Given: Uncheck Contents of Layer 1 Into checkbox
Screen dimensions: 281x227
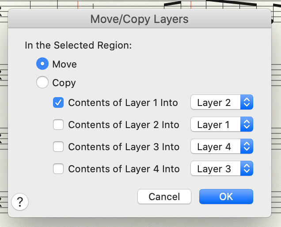Looking at the screenshot, I should click(x=58, y=102).
